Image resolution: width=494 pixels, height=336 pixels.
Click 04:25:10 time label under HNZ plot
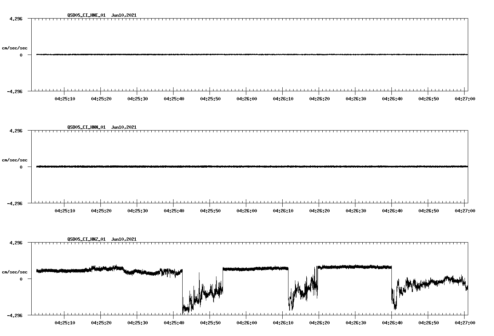point(65,323)
